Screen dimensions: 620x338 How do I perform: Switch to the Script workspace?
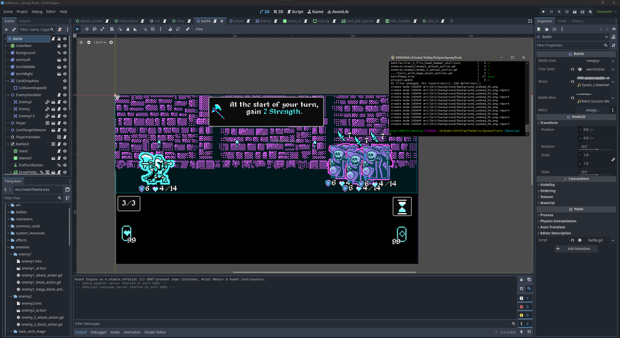[295, 11]
